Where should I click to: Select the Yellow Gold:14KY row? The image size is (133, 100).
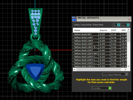pyautogui.click(x=100, y=41)
